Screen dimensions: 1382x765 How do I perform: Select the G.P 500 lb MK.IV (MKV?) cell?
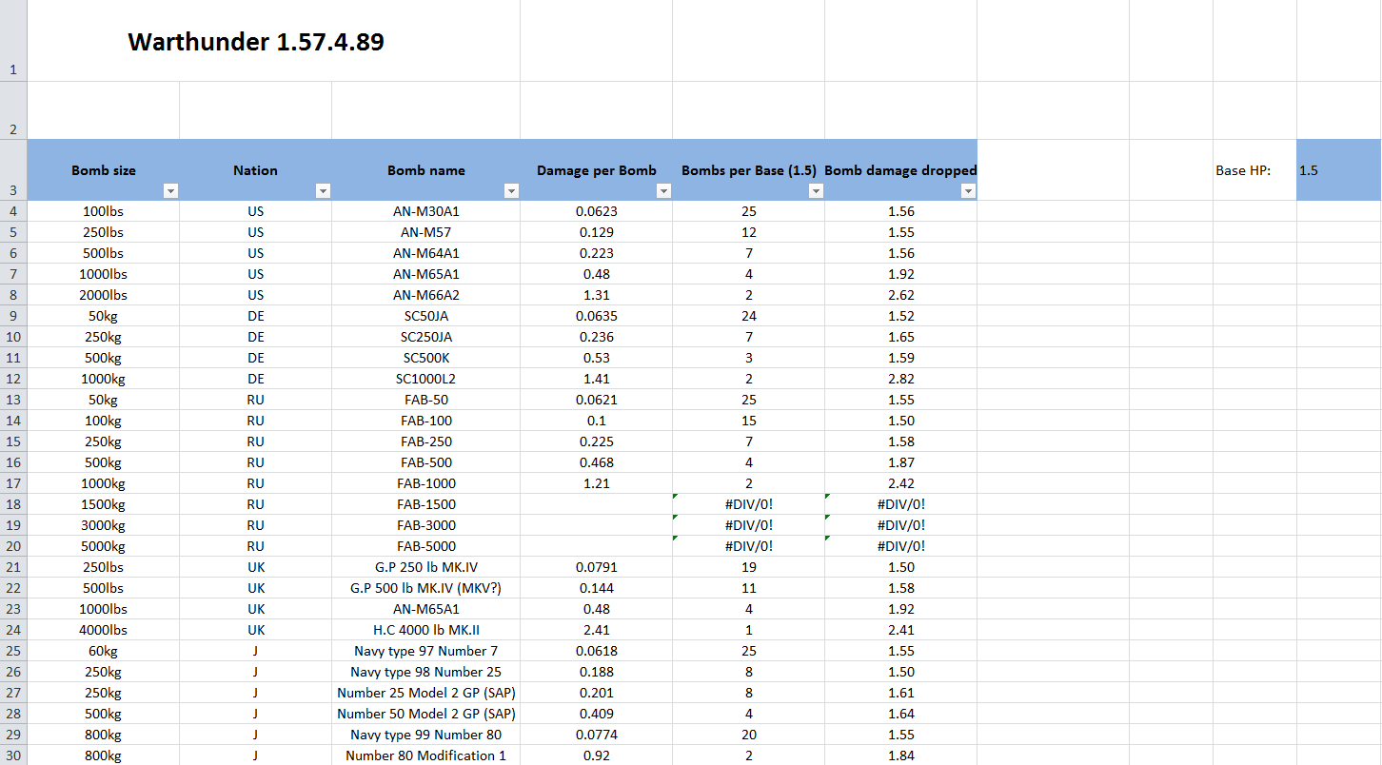pos(425,588)
